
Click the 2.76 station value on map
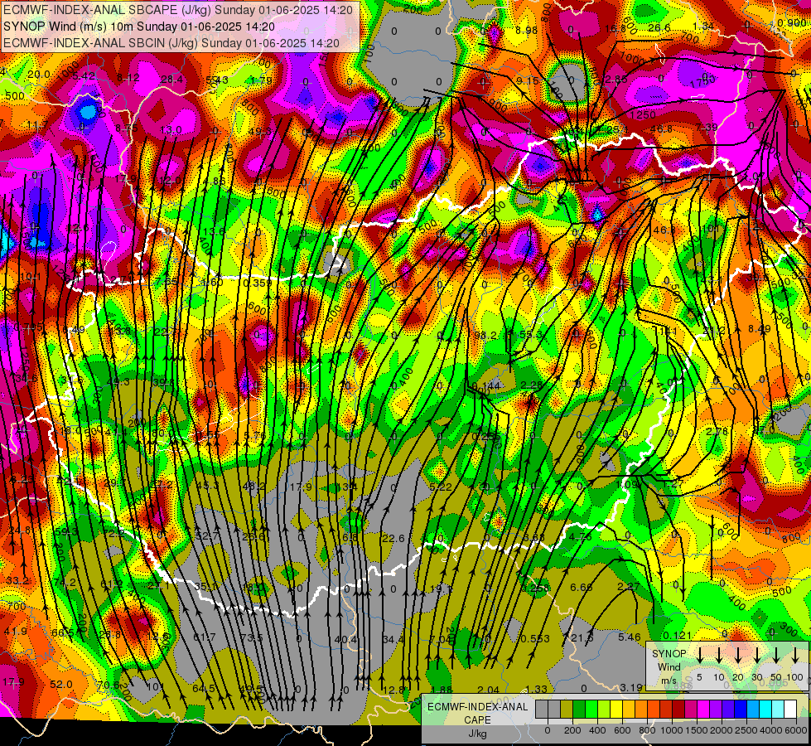(x=717, y=432)
